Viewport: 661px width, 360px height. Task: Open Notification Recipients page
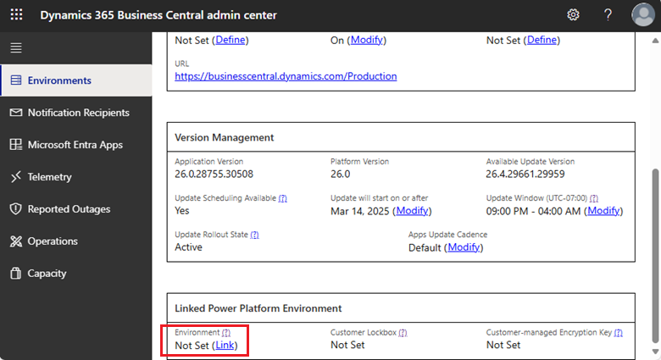[x=78, y=113]
